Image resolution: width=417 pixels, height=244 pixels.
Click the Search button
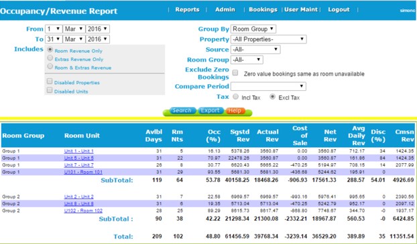182,110
